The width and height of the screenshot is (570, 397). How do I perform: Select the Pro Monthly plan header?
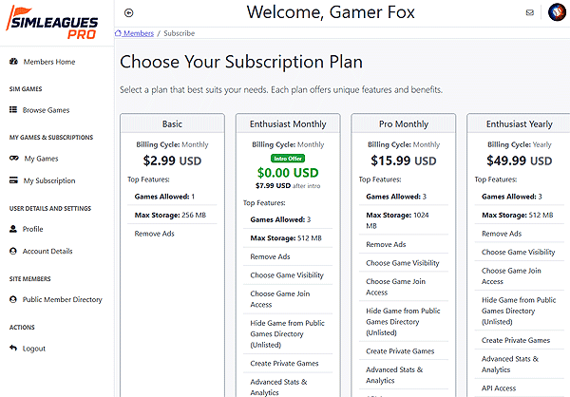click(x=404, y=123)
